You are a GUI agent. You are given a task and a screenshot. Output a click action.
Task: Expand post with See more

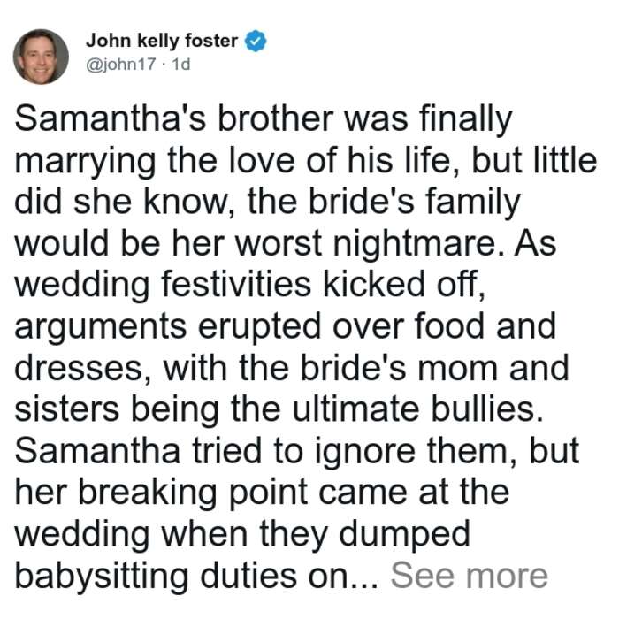470,576
